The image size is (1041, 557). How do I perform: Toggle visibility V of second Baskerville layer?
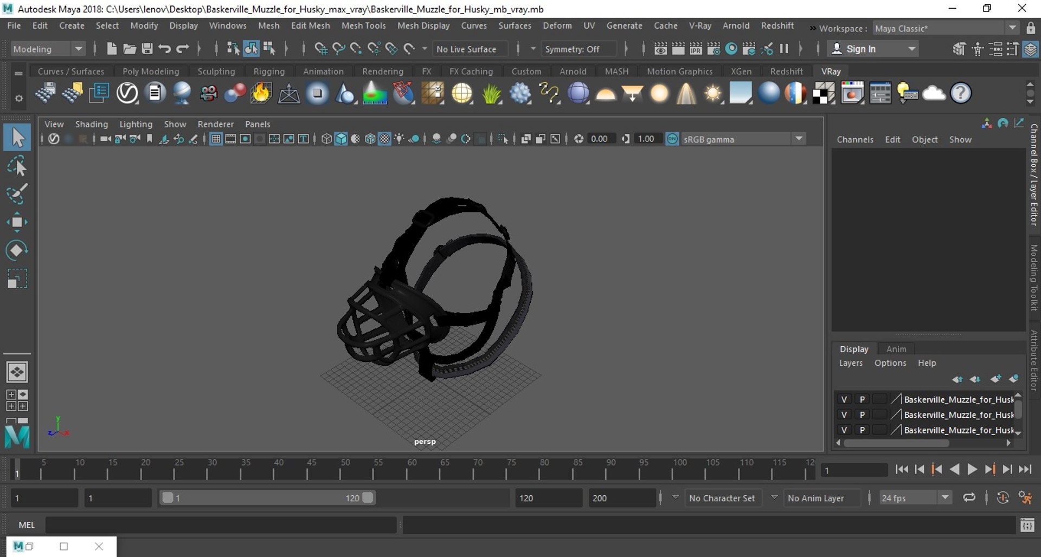pos(844,414)
